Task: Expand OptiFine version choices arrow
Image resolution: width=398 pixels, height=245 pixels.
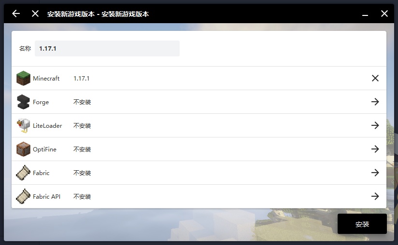Action: point(375,149)
